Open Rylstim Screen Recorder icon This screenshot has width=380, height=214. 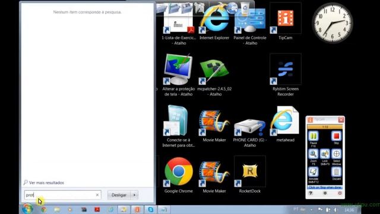(x=285, y=75)
